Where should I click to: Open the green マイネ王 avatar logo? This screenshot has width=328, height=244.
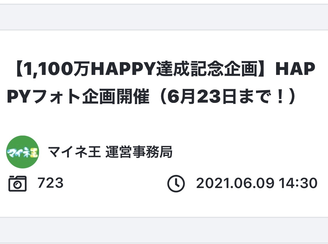[22, 152]
